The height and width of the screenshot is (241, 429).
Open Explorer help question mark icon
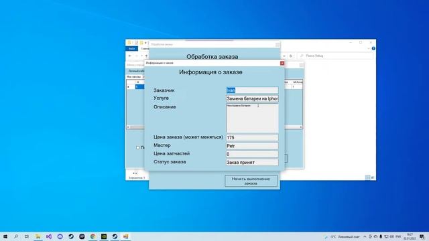click(373, 49)
